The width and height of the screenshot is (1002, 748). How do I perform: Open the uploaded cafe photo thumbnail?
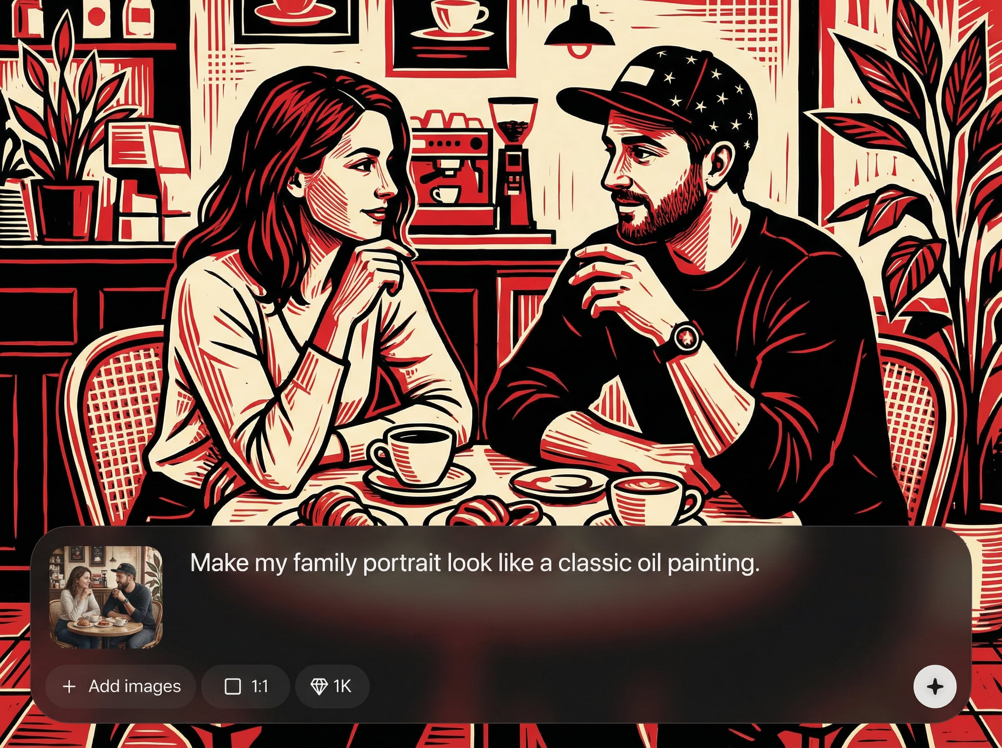(x=106, y=598)
